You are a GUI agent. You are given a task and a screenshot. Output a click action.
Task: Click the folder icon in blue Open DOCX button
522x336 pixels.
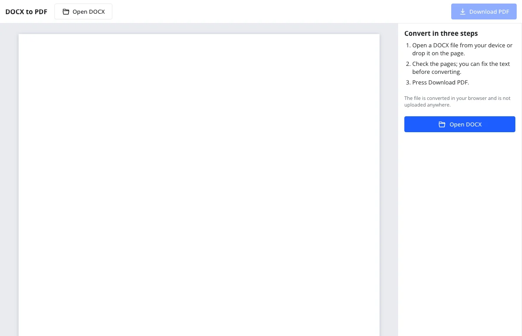pos(442,124)
